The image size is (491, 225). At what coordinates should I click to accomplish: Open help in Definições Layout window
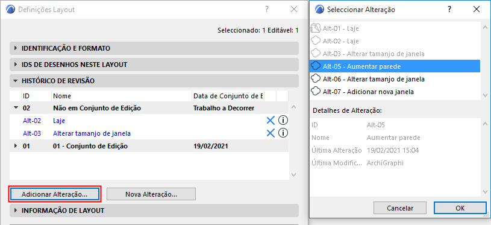267,10
